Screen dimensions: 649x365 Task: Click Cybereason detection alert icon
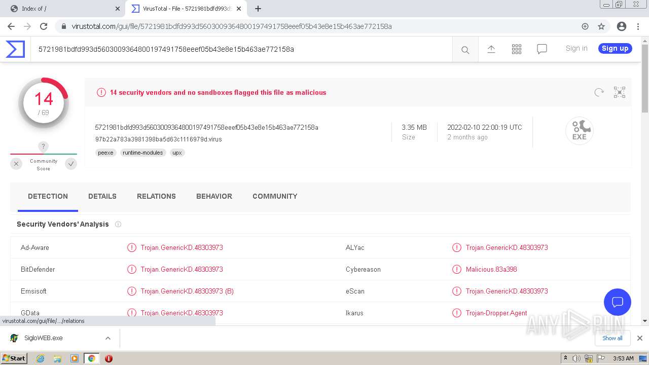coord(457,269)
